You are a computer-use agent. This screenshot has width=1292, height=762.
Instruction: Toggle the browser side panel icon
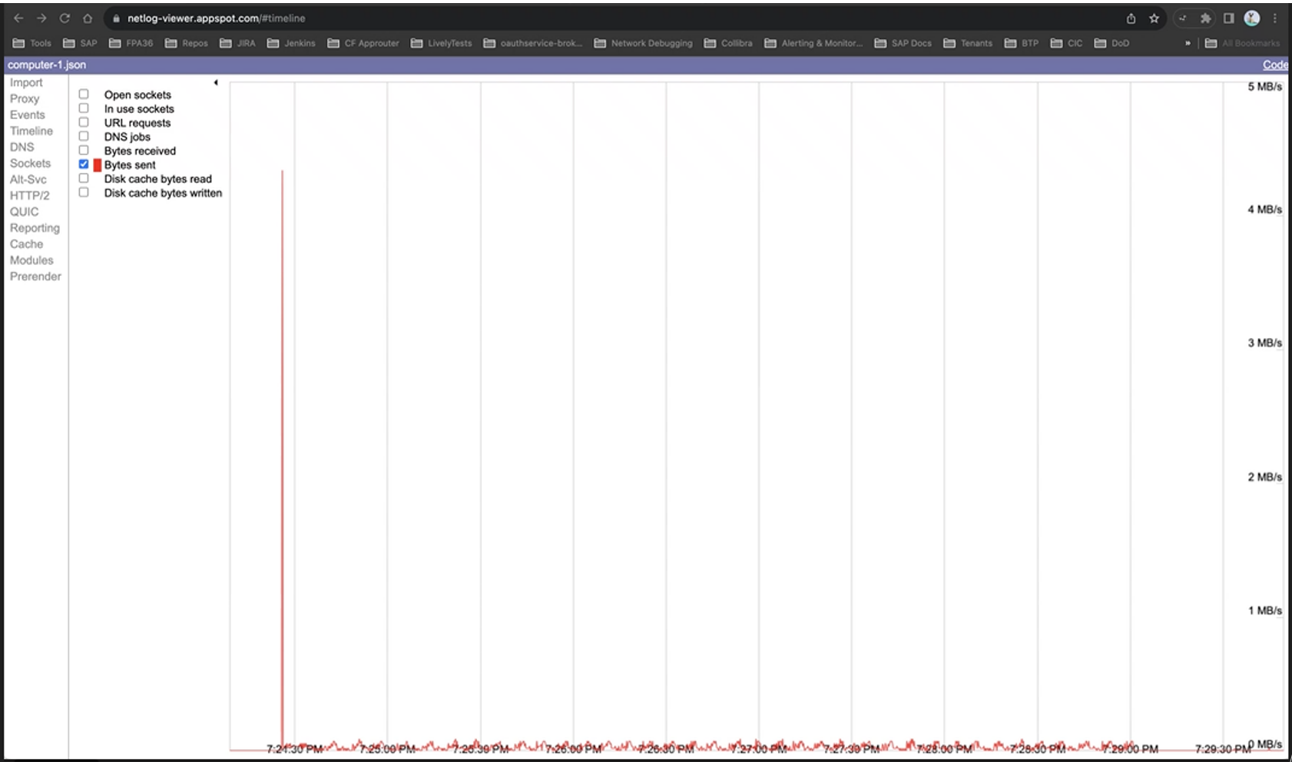(x=1228, y=18)
